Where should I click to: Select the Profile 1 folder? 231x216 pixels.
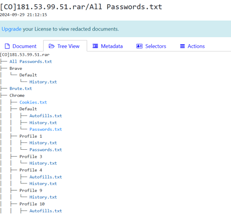point(31,136)
